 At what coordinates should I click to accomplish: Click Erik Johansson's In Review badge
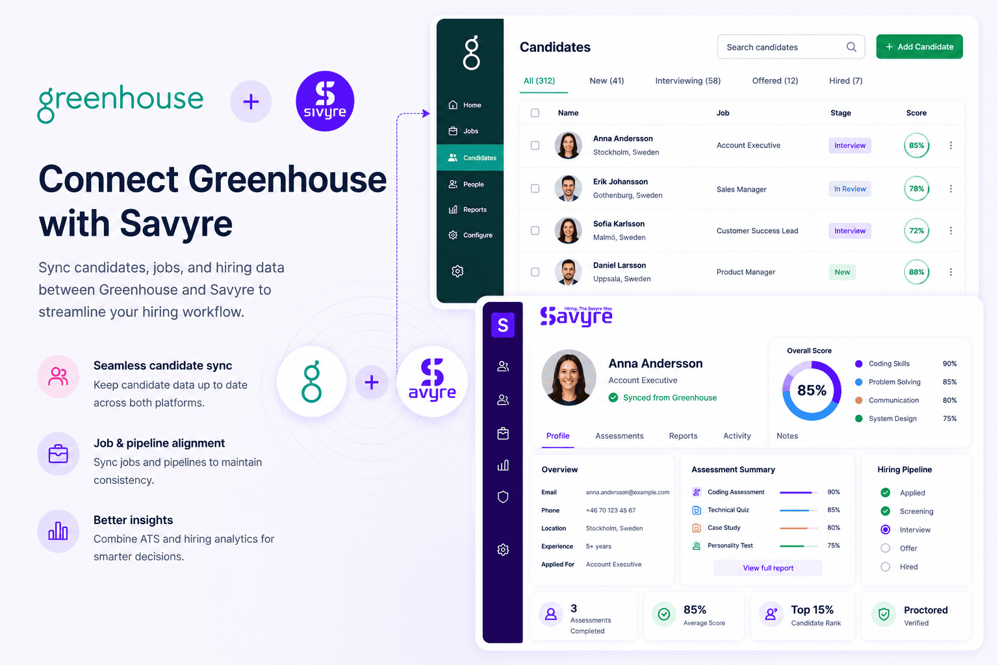coord(850,189)
